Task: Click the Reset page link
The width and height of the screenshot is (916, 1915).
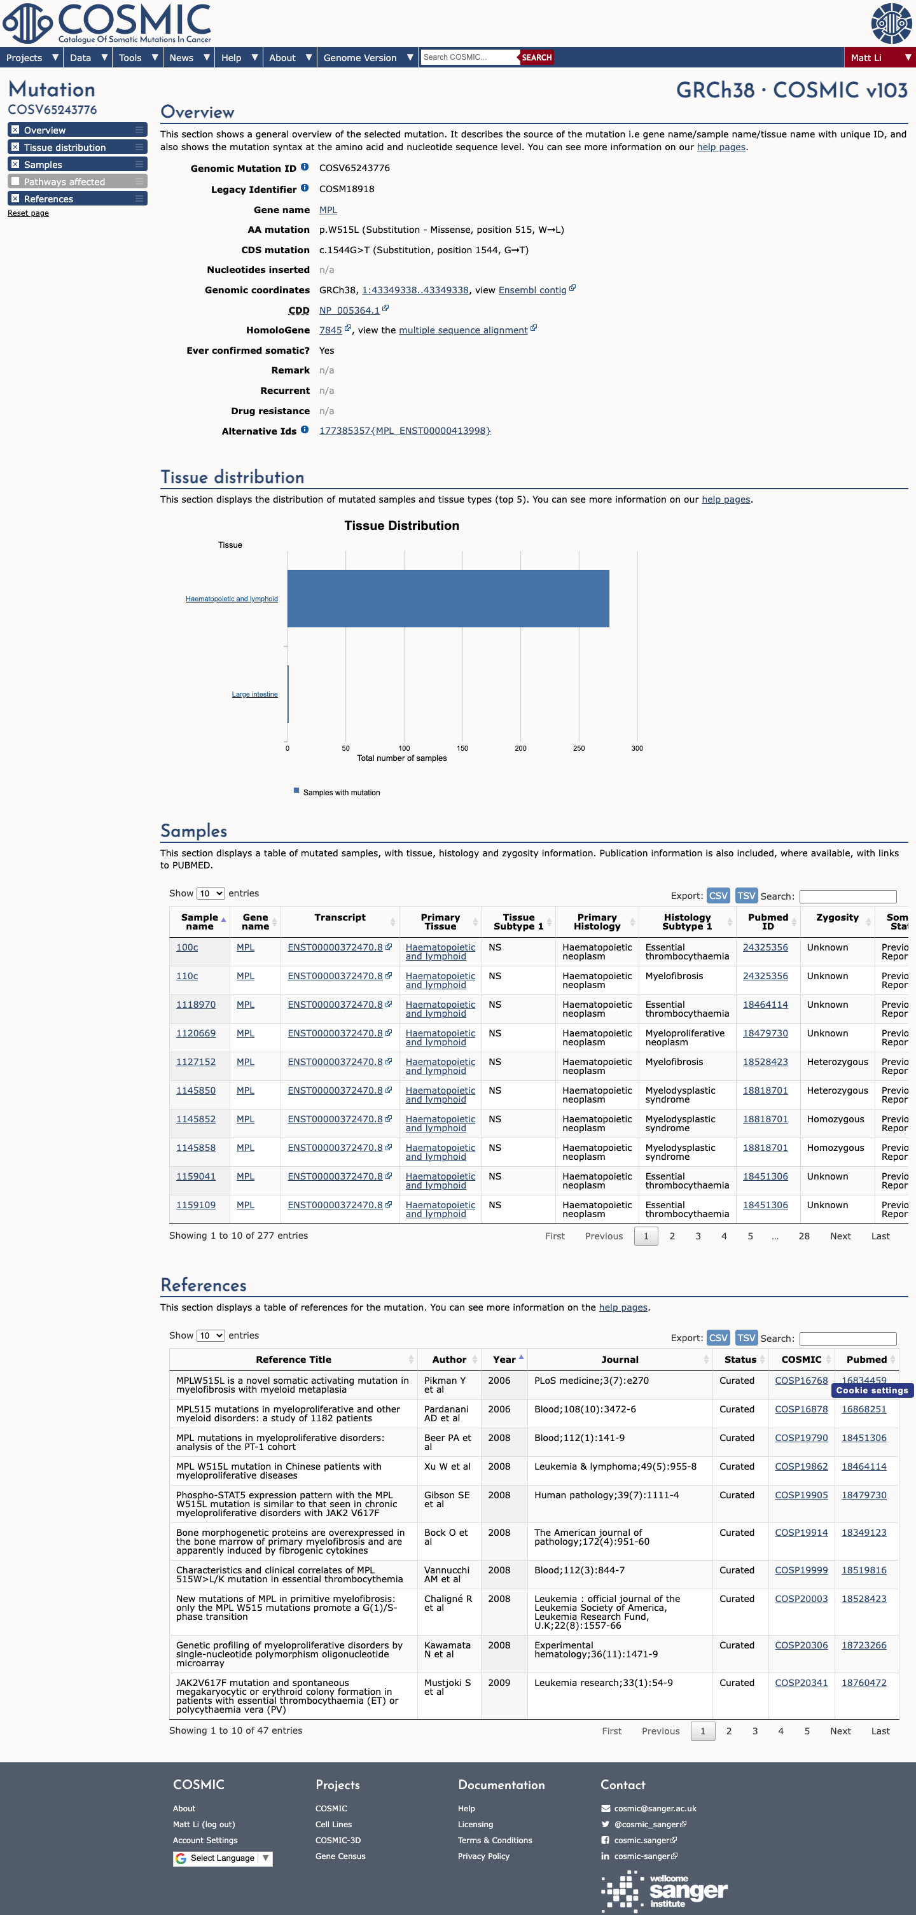Action: click(x=28, y=213)
